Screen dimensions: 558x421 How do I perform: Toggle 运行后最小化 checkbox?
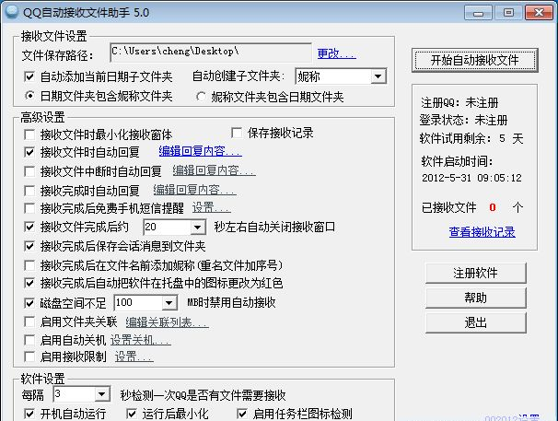[132, 414]
